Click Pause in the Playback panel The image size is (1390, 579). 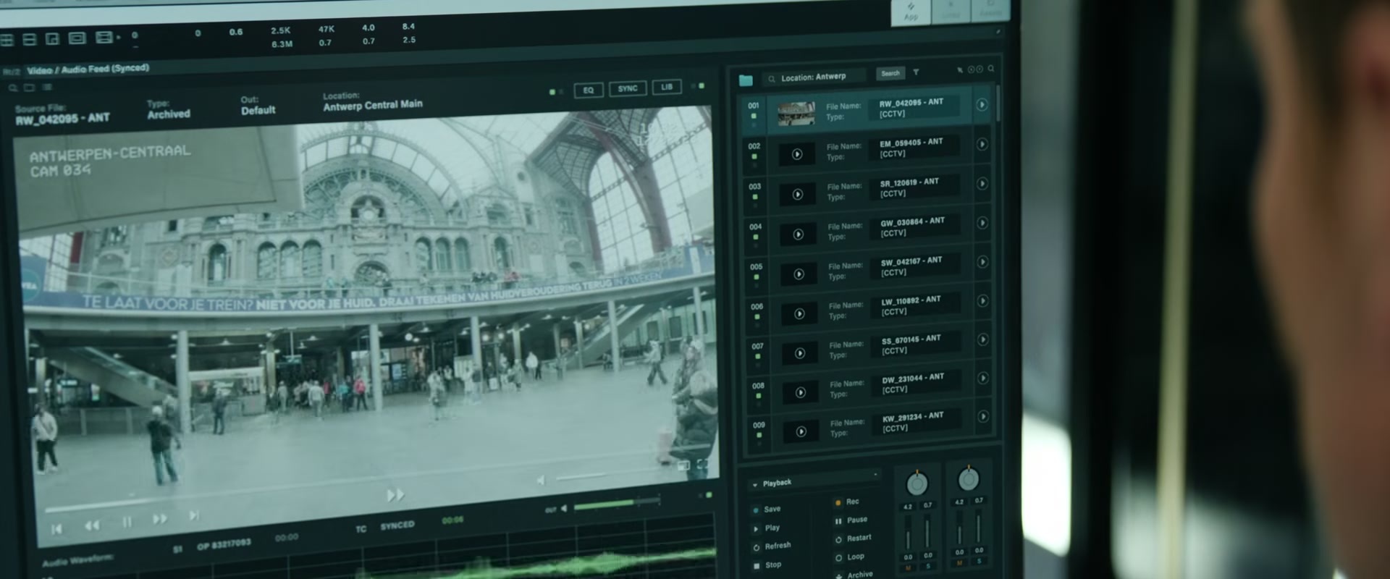point(851,520)
